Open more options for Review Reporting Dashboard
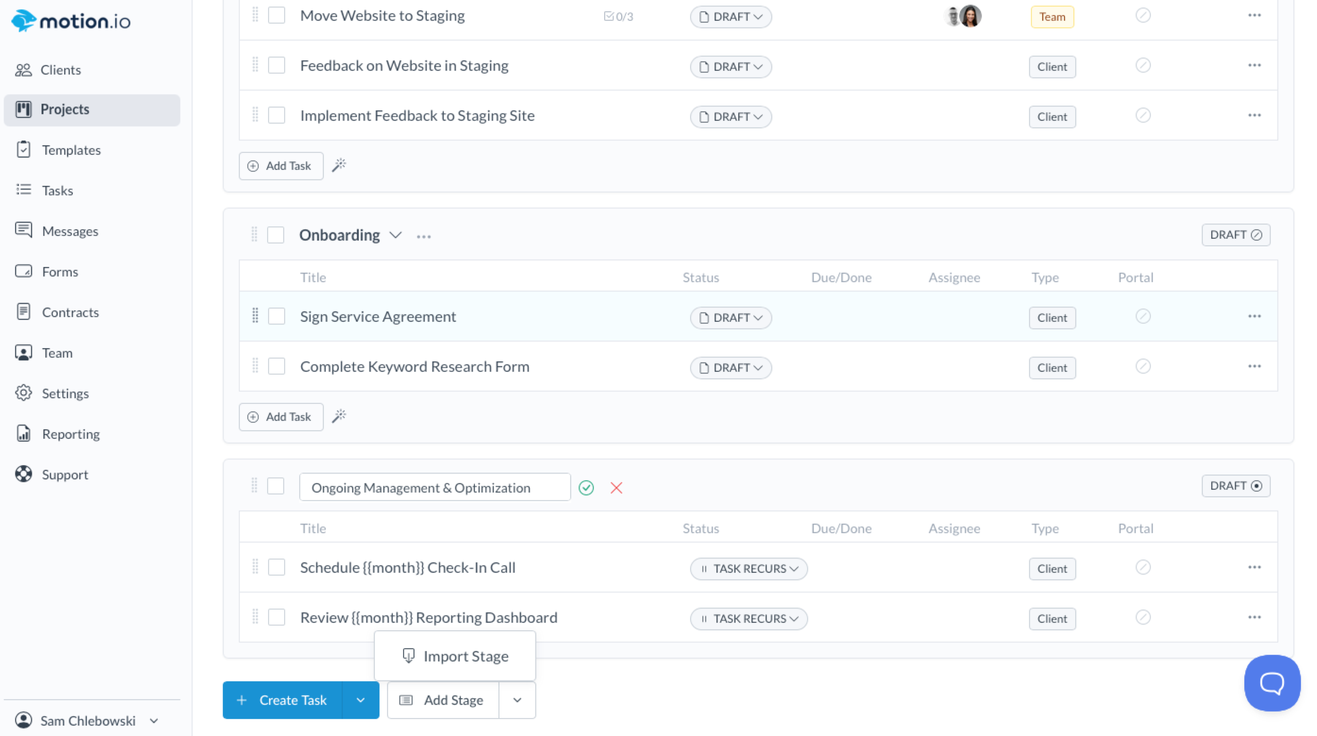The image size is (1317, 736). click(x=1254, y=618)
